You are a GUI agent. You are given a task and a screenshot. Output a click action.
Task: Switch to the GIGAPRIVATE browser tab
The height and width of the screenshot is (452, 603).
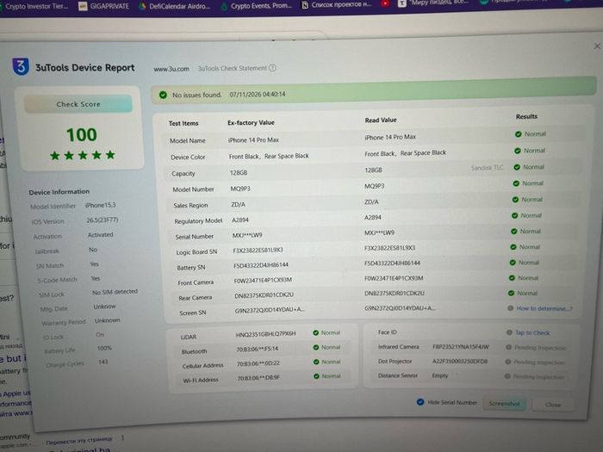104,6
